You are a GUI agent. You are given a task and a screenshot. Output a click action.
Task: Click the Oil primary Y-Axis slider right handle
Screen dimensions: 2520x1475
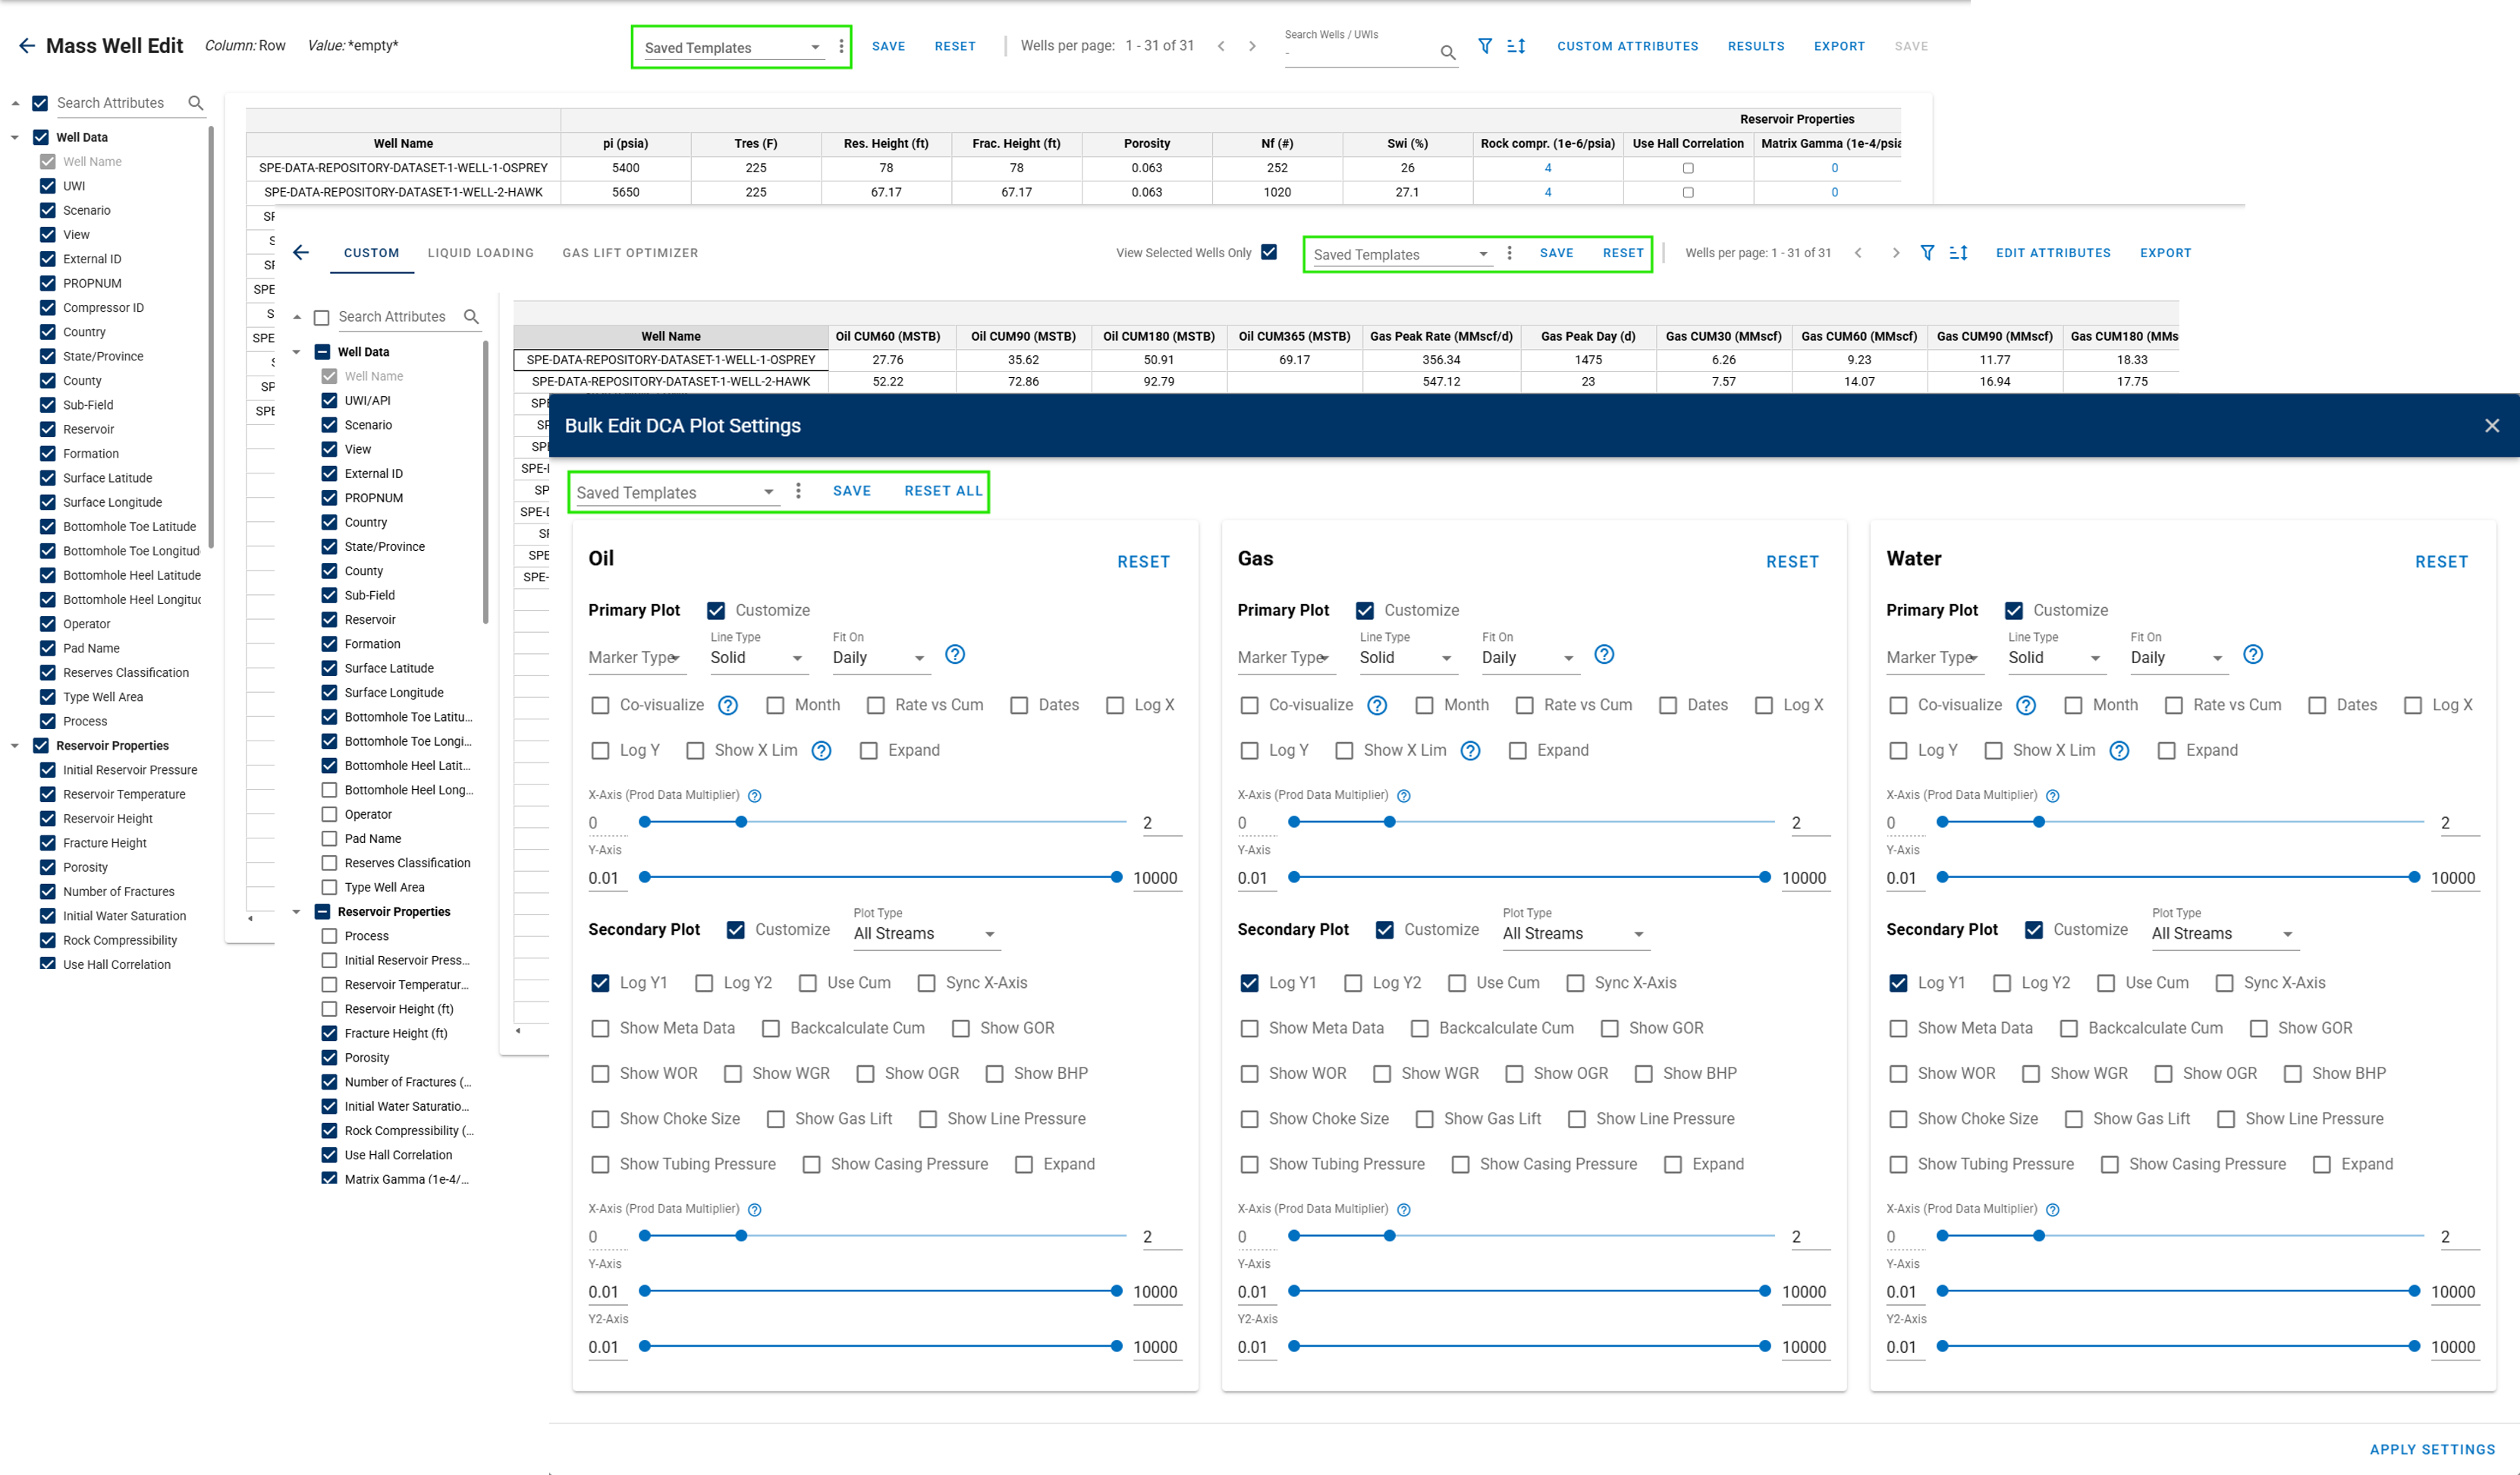[x=1117, y=877]
